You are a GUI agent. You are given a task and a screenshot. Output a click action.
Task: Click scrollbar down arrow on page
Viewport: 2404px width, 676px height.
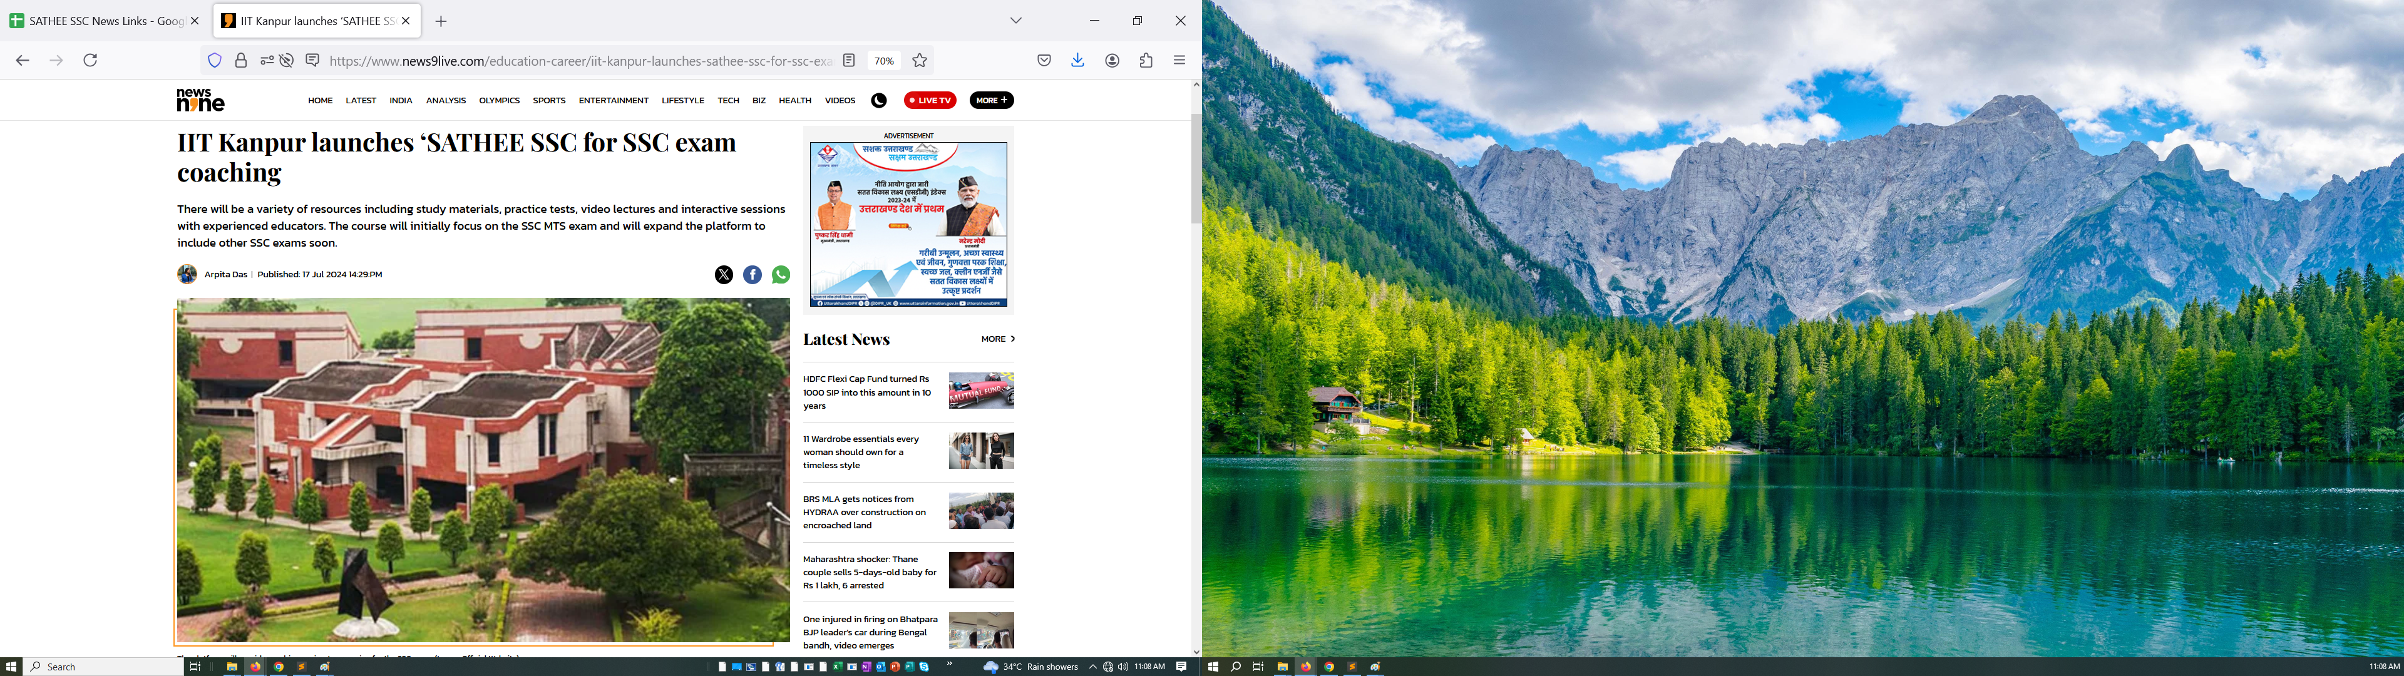tap(1196, 653)
